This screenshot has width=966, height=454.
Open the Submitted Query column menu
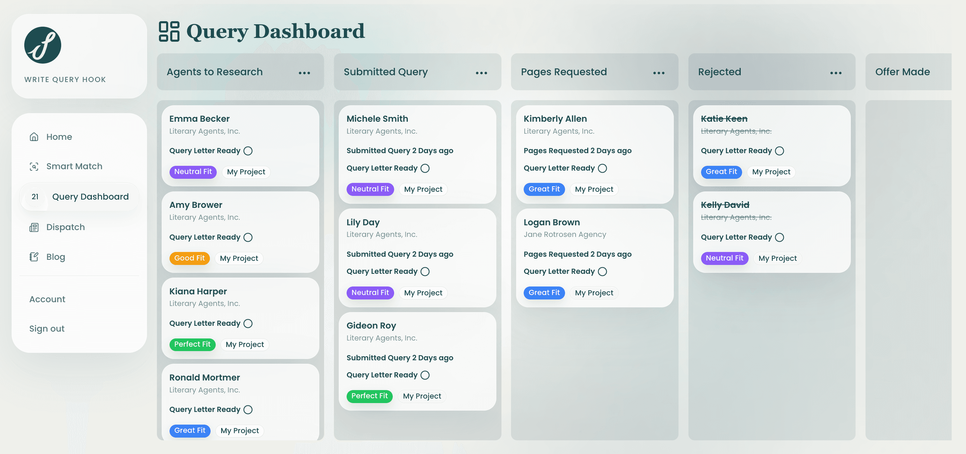pyautogui.click(x=482, y=72)
